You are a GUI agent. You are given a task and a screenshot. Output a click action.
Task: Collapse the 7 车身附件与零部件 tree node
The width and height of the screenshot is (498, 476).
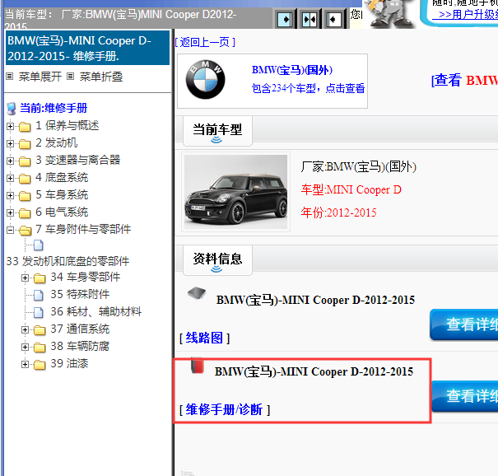pyautogui.click(x=10, y=230)
